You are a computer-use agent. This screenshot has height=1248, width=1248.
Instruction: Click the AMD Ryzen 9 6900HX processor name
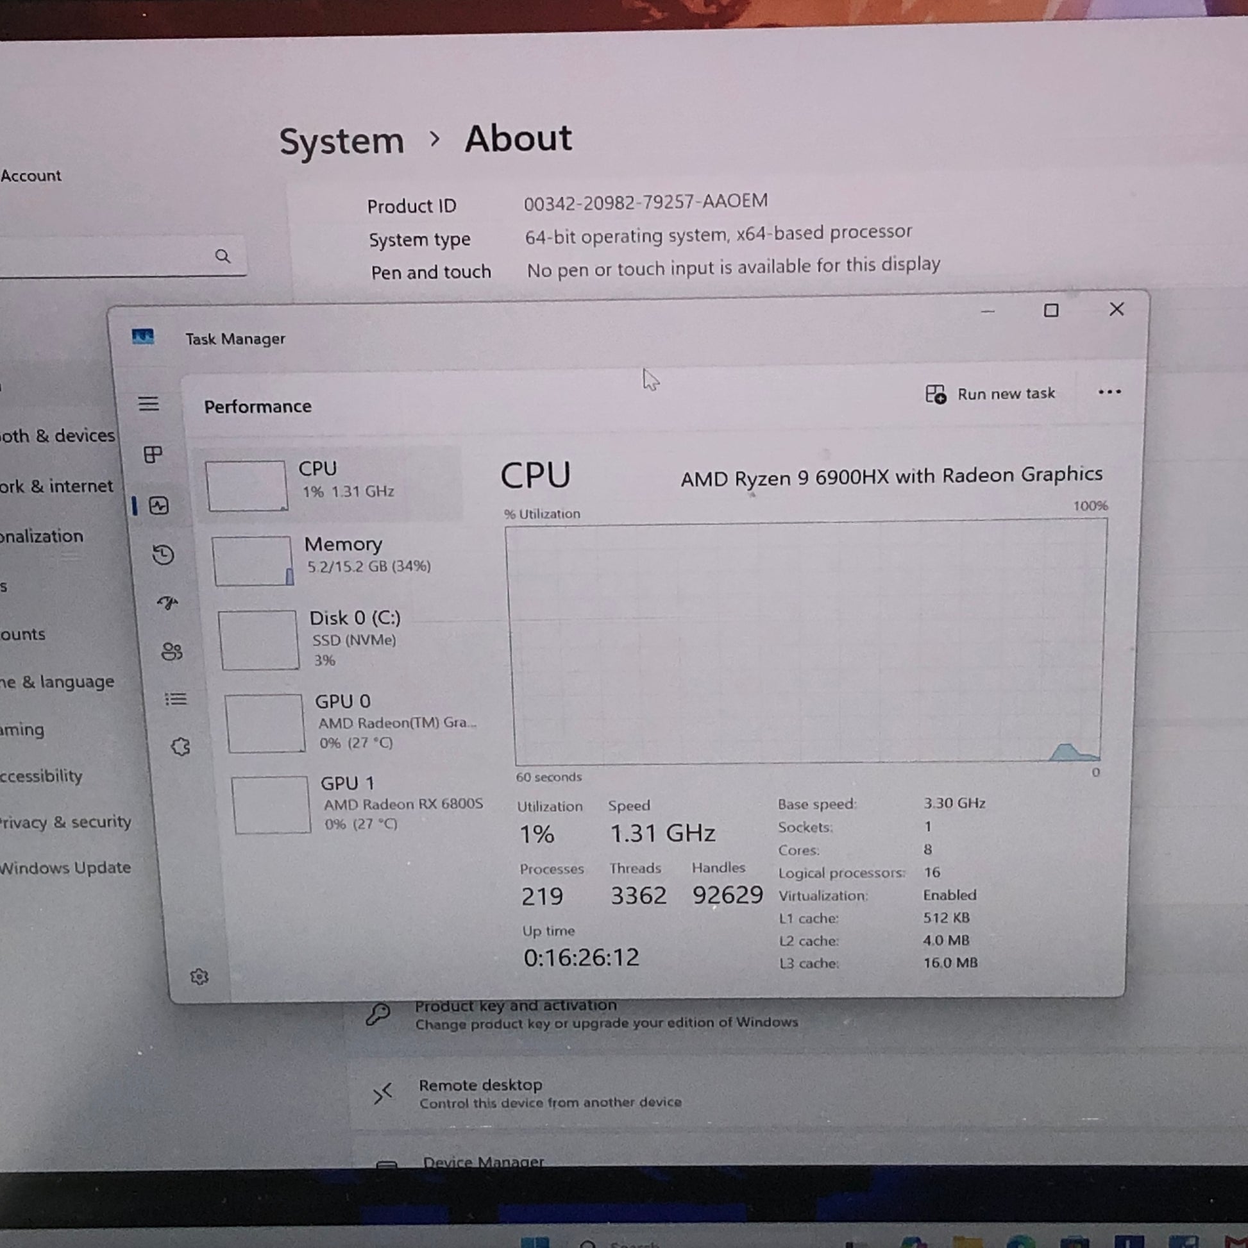pos(891,476)
